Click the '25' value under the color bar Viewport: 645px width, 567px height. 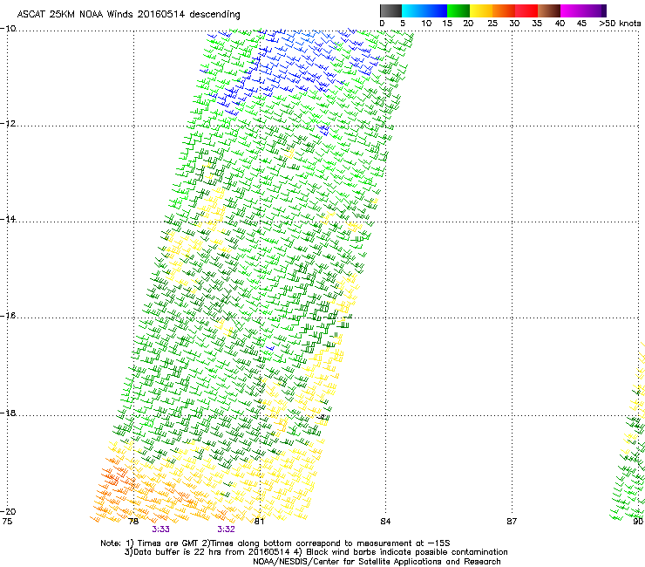pyautogui.click(x=492, y=24)
